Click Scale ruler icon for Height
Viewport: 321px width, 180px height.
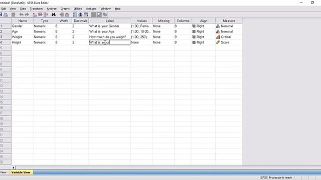(x=218, y=42)
